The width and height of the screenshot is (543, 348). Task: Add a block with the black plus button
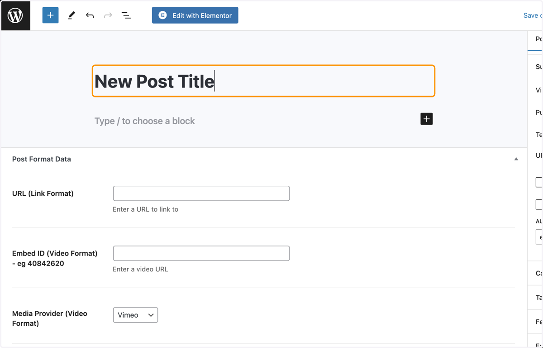pos(426,119)
